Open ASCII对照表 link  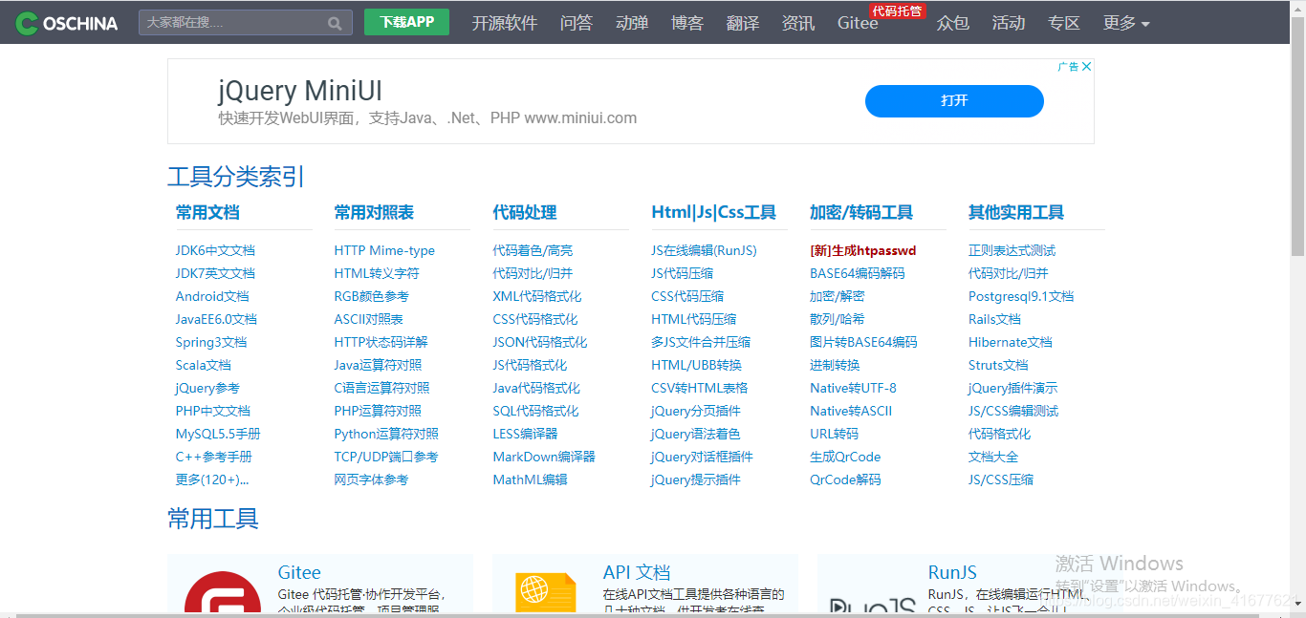[x=368, y=319]
